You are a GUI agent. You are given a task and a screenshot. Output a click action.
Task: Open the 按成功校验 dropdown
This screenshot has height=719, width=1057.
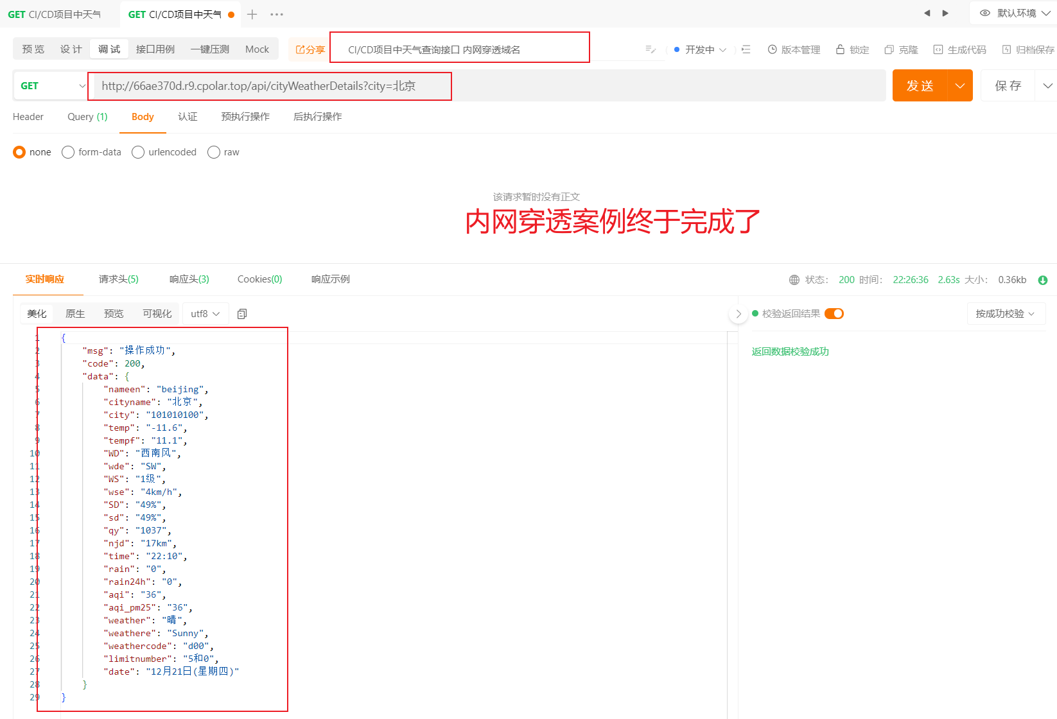click(1006, 314)
